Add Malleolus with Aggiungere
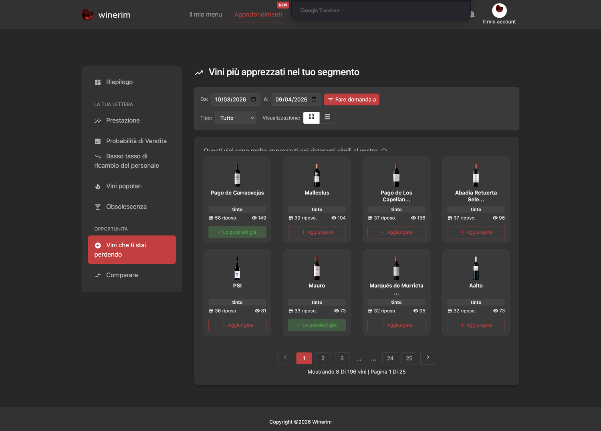Image resolution: width=601 pixels, height=431 pixels. 317,232
